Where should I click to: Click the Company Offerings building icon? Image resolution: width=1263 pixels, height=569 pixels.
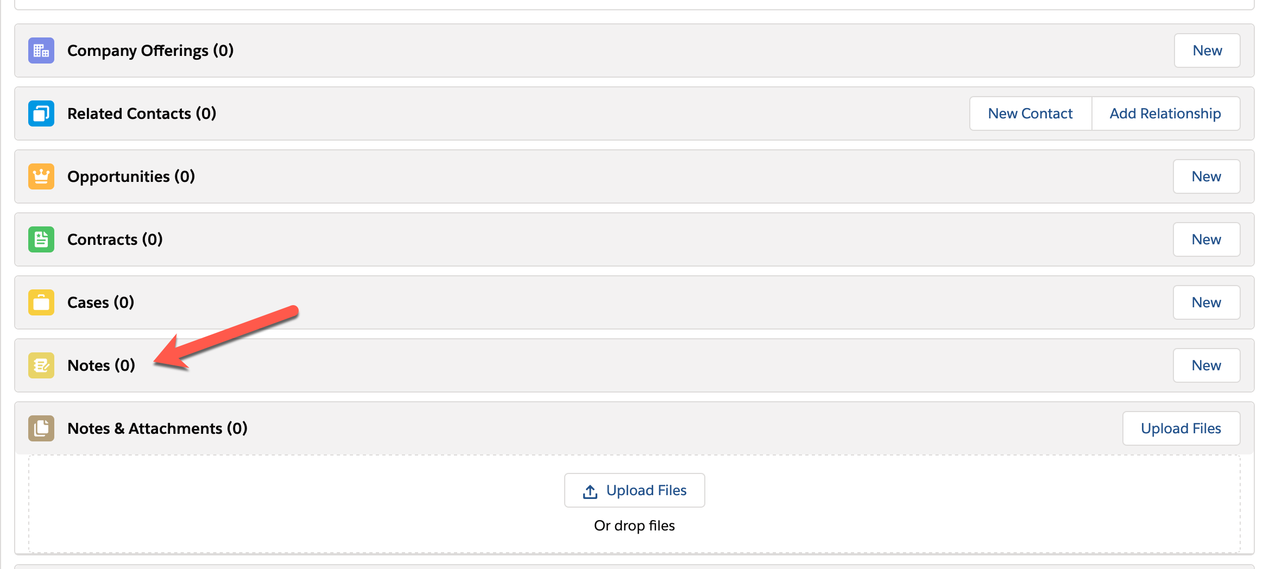click(x=41, y=50)
